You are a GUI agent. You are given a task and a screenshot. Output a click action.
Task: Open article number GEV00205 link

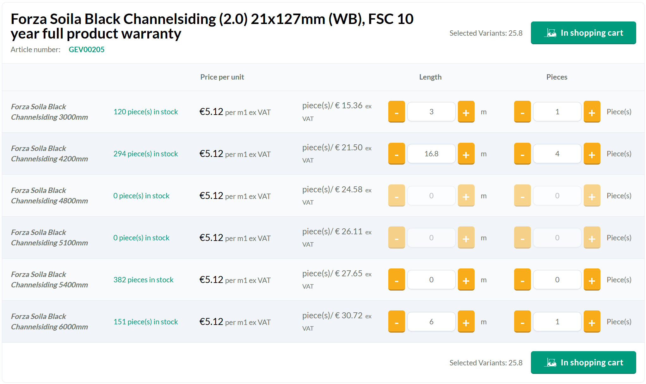(x=86, y=50)
